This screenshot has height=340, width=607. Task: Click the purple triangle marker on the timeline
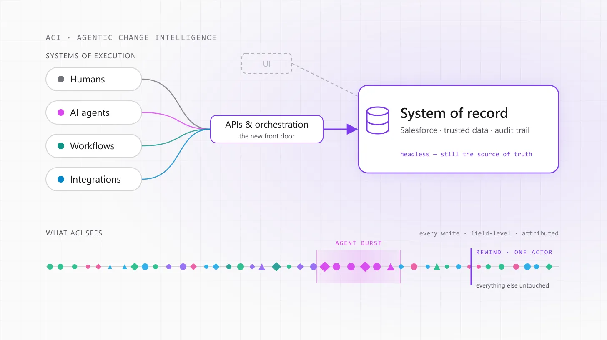pos(262,267)
